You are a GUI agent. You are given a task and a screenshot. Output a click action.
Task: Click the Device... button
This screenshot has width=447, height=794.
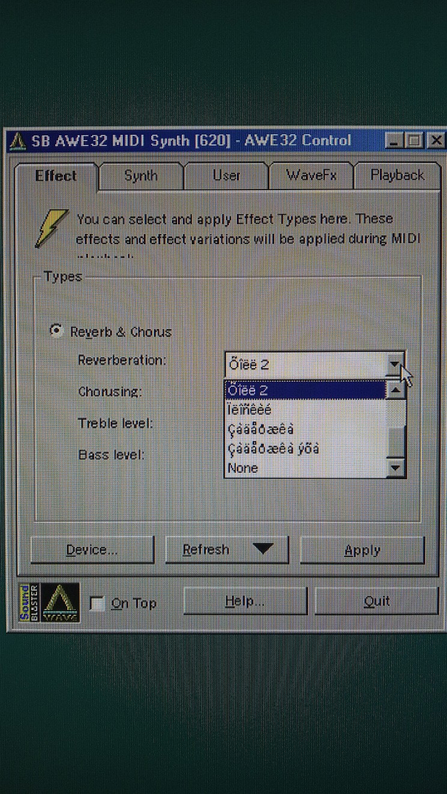(92, 550)
